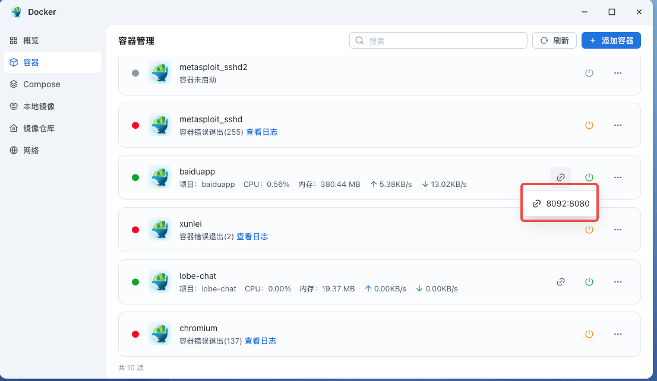Screen dimensions: 657x381
Task: Click the 添加容器 button
Action: click(x=611, y=40)
